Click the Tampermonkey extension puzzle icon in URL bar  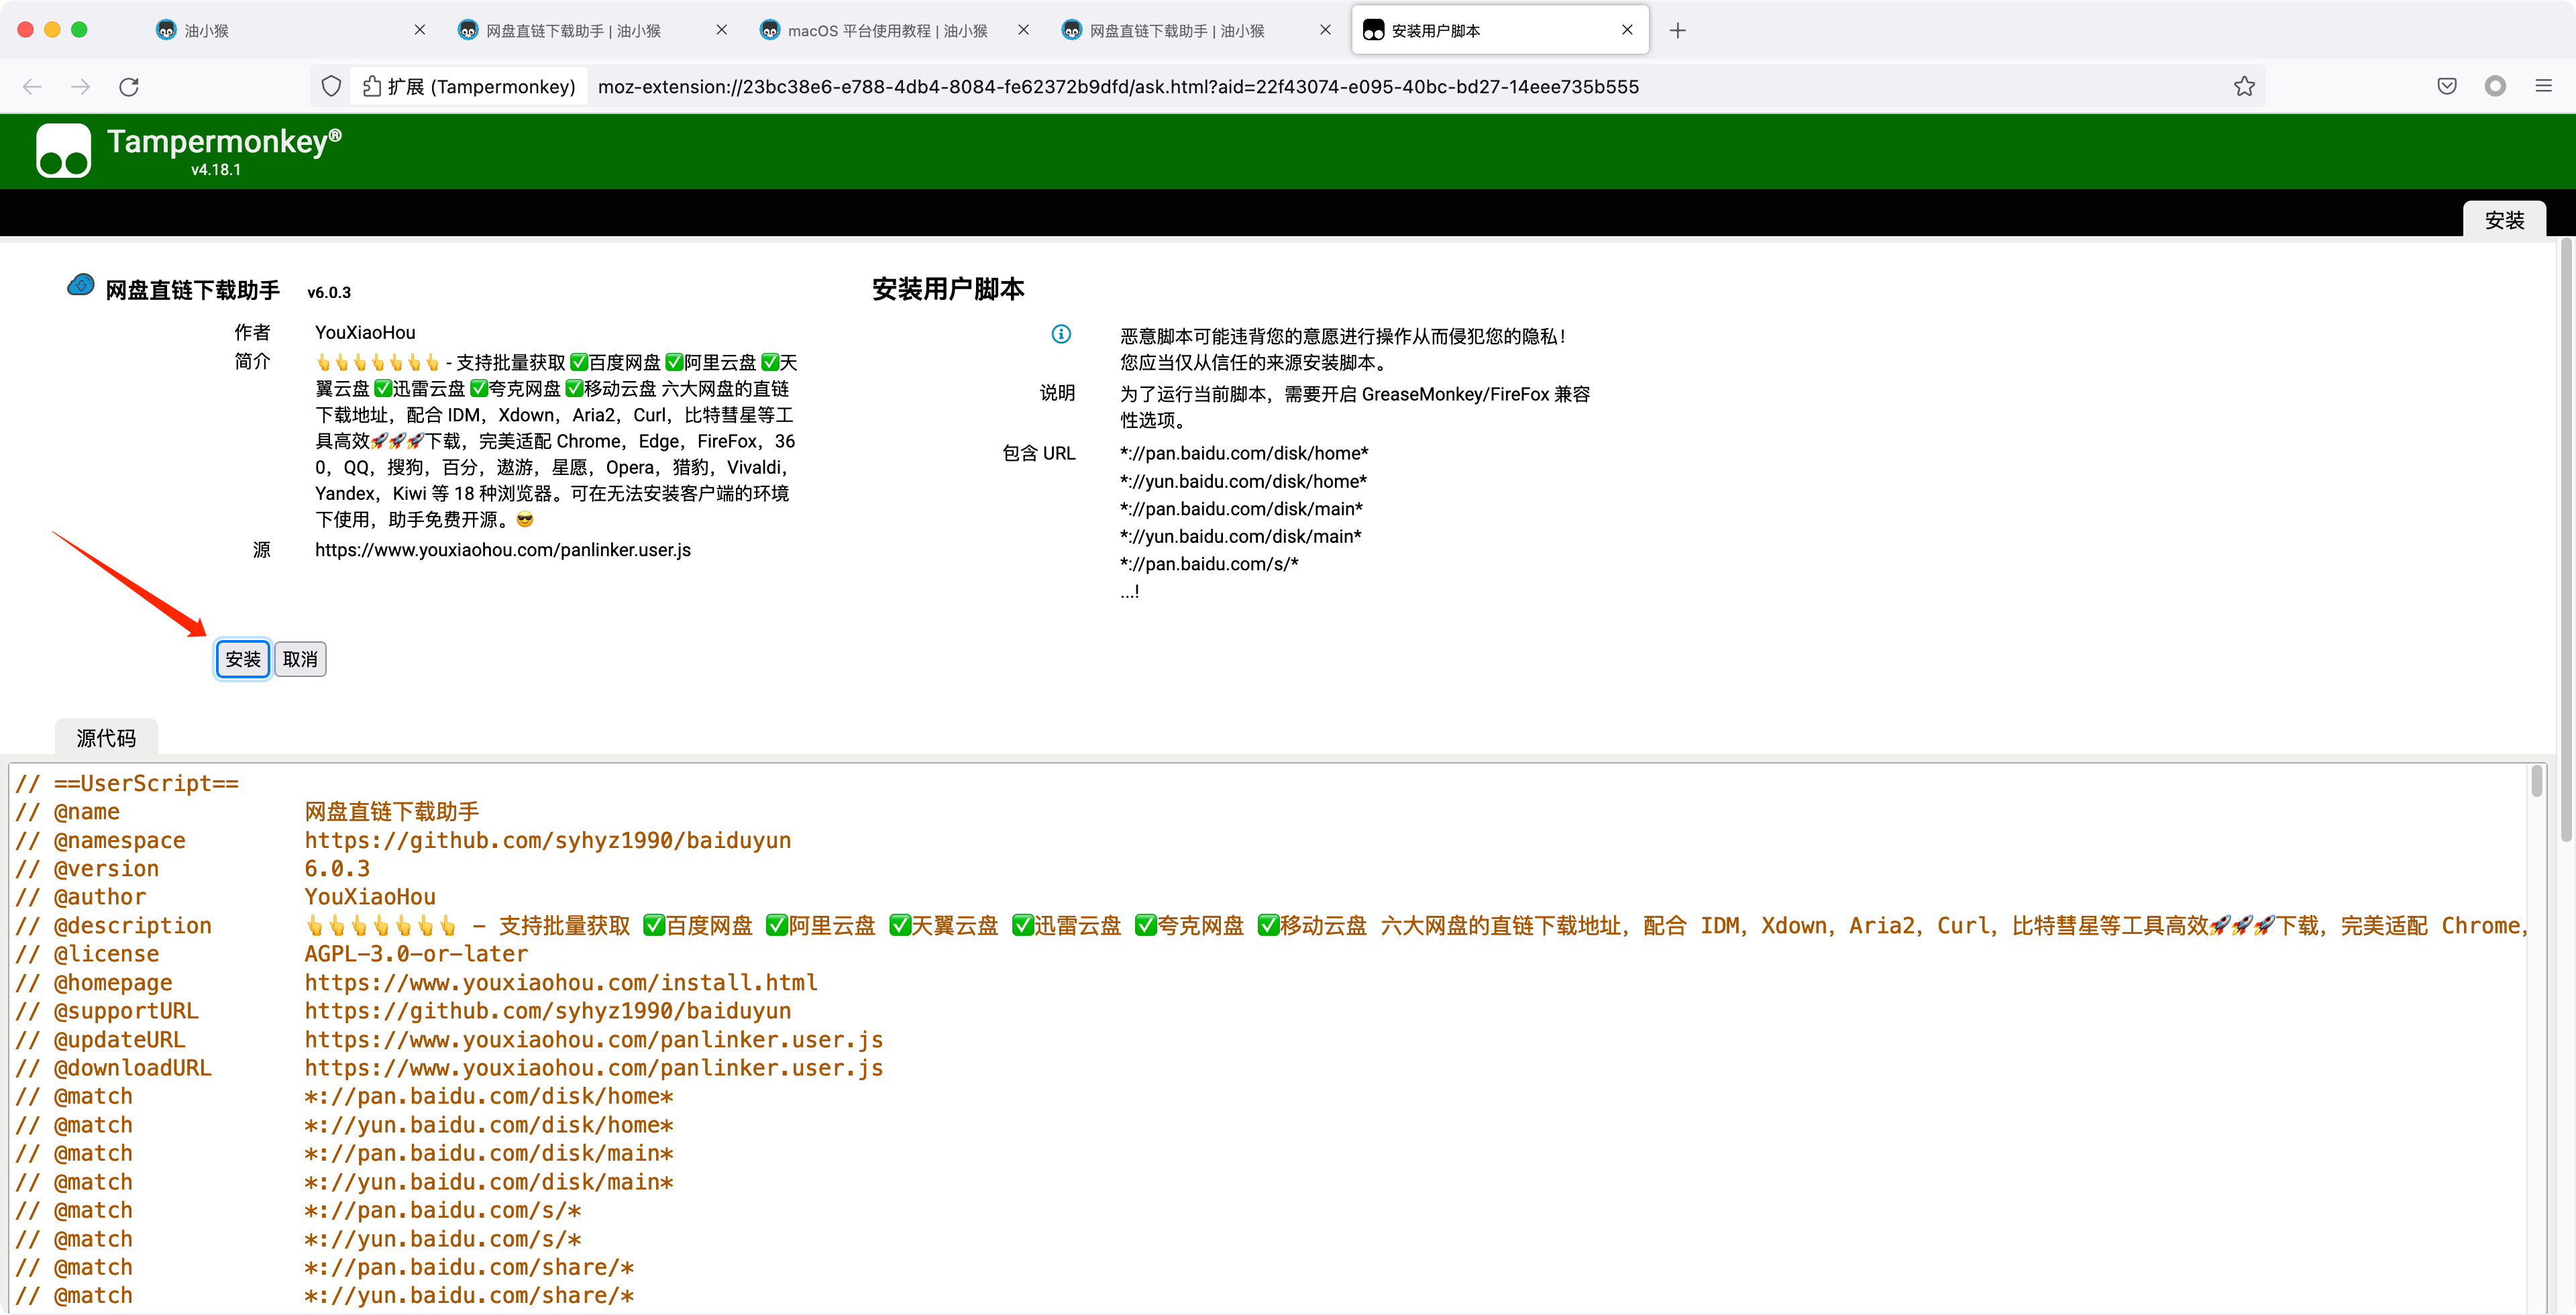click(x=371, y=87)
